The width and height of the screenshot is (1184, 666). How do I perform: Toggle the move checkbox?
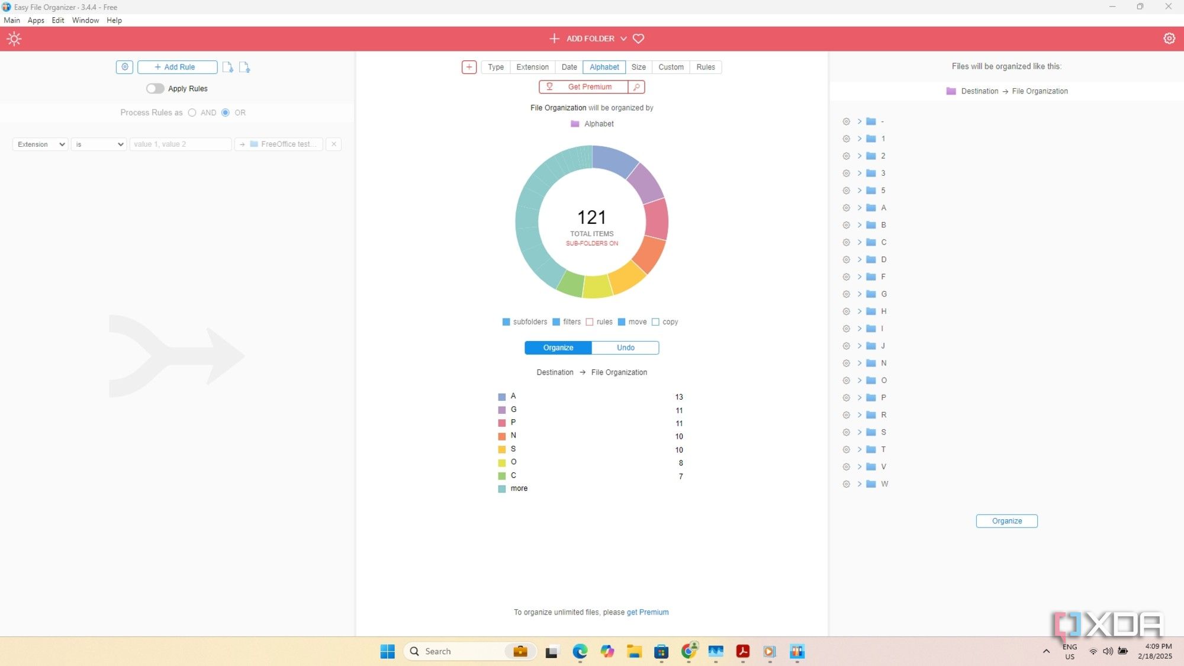click(622, 322)
